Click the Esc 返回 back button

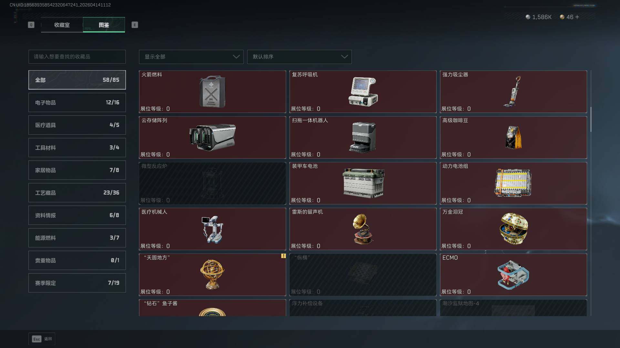[42, 339]
